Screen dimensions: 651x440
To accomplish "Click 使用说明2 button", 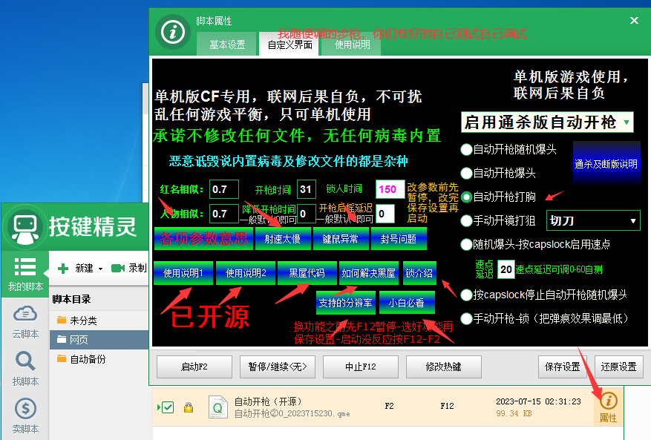I will click(246, 273).
